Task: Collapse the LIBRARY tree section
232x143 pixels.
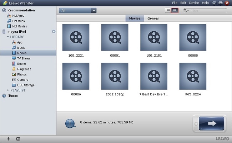Action: coord(8,37)
